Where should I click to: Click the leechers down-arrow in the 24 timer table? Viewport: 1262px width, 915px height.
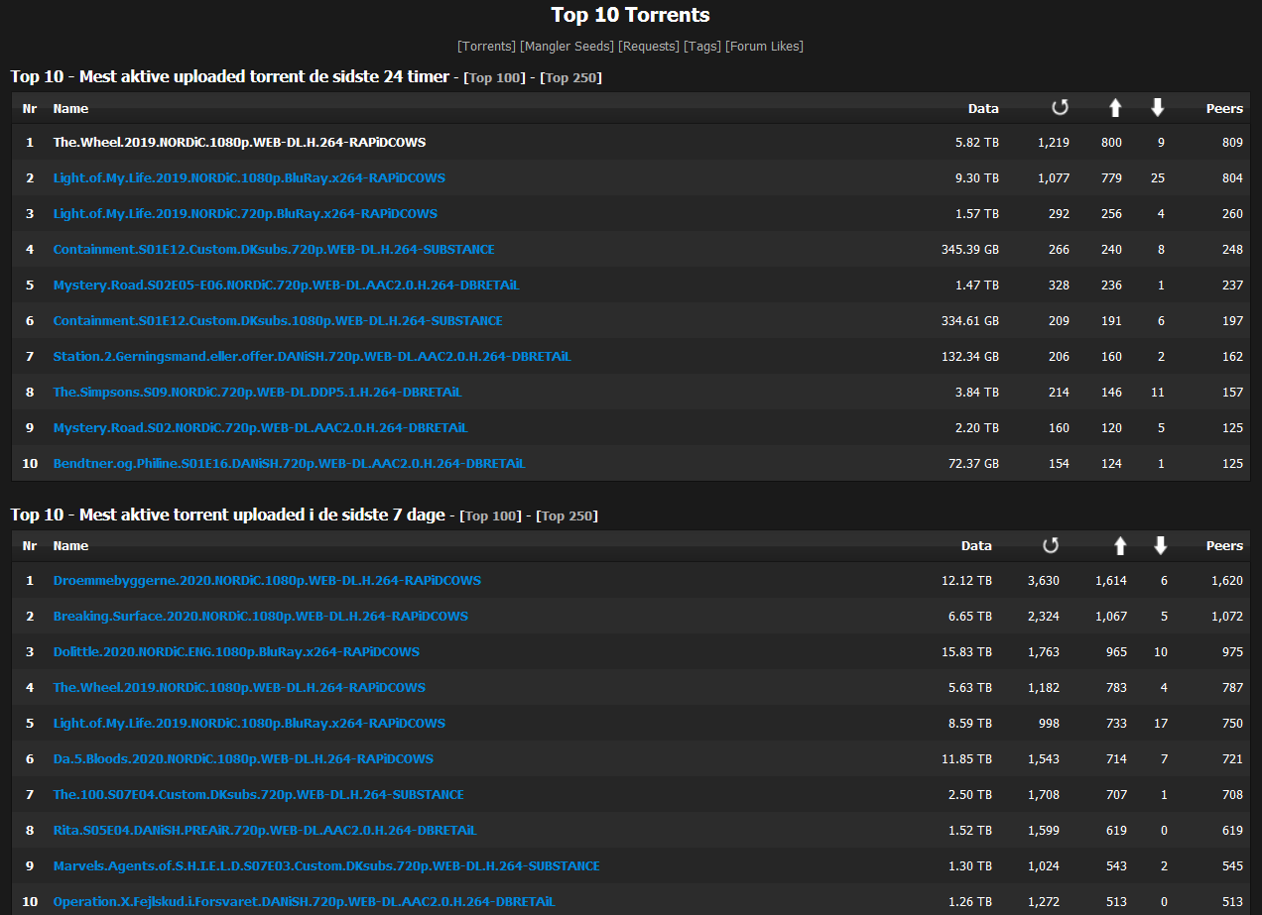(1157, 108)
